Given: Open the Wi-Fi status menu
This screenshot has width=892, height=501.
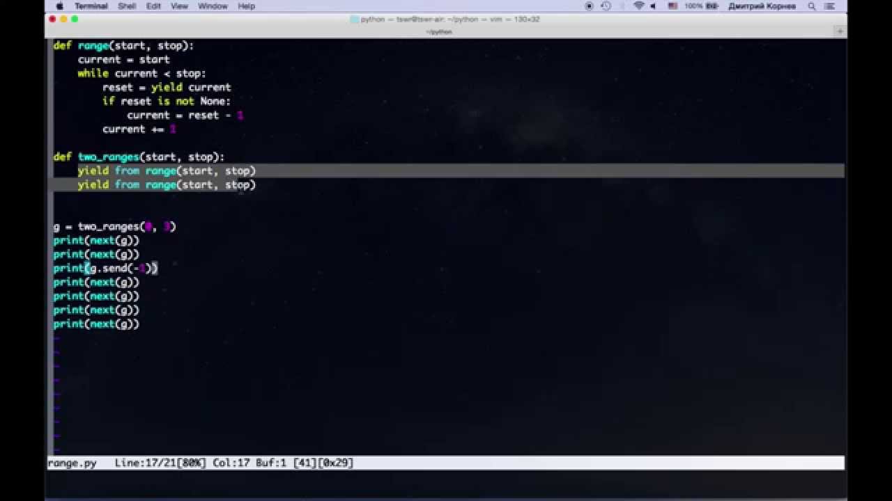Looking at the screenshot, I should (639, 6).
